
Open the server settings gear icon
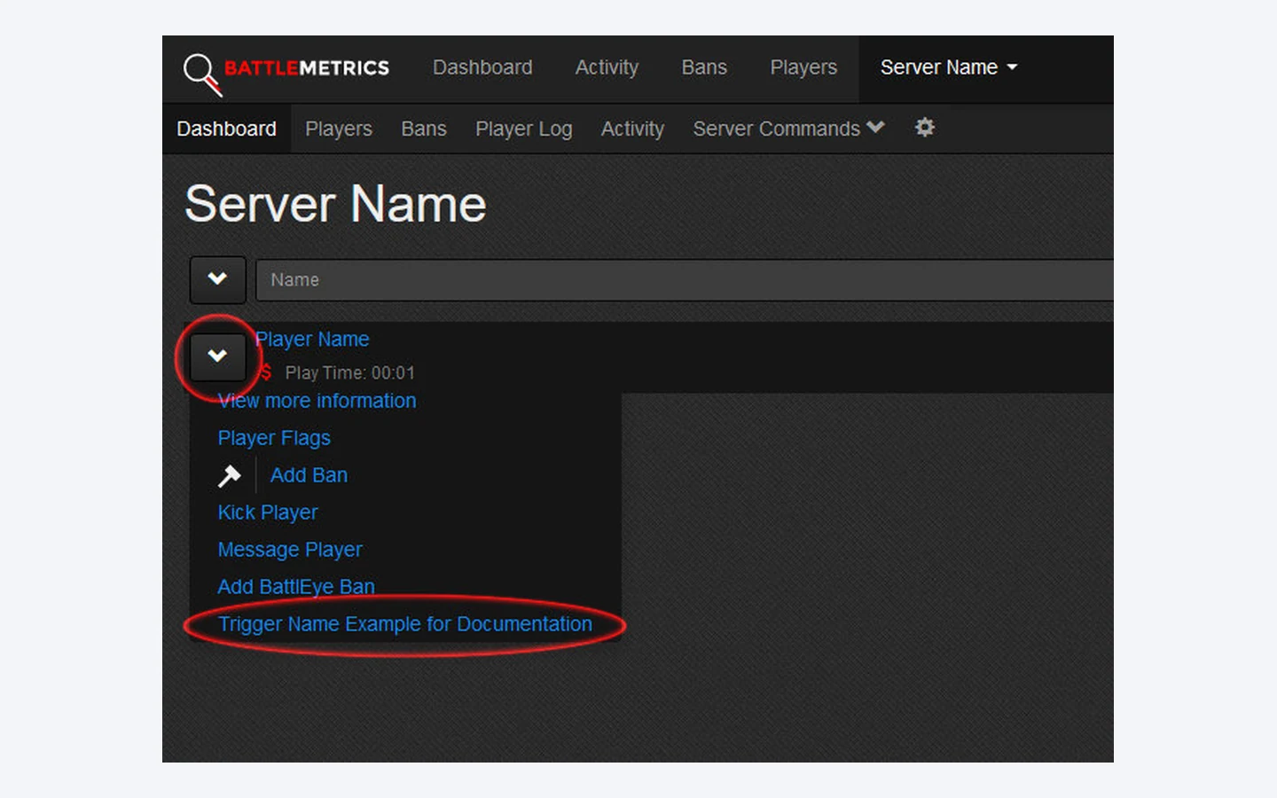point(925,128)
